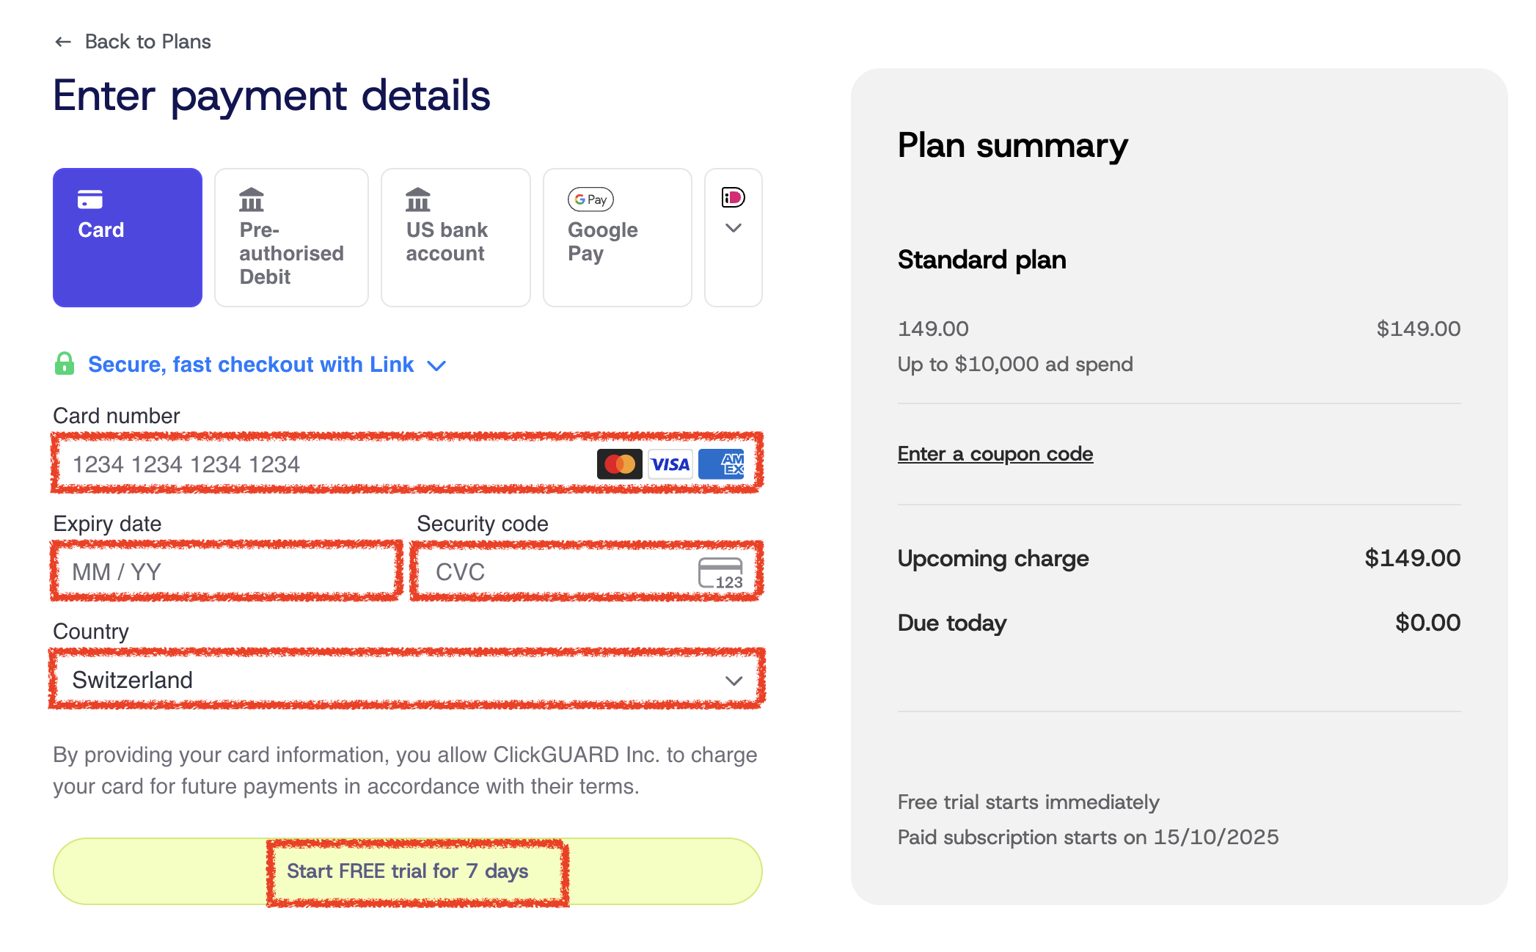Expand more payment methods chevron

[734, 228]
